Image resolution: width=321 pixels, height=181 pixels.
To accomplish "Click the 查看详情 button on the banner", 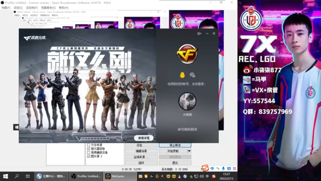I will 144,138.
